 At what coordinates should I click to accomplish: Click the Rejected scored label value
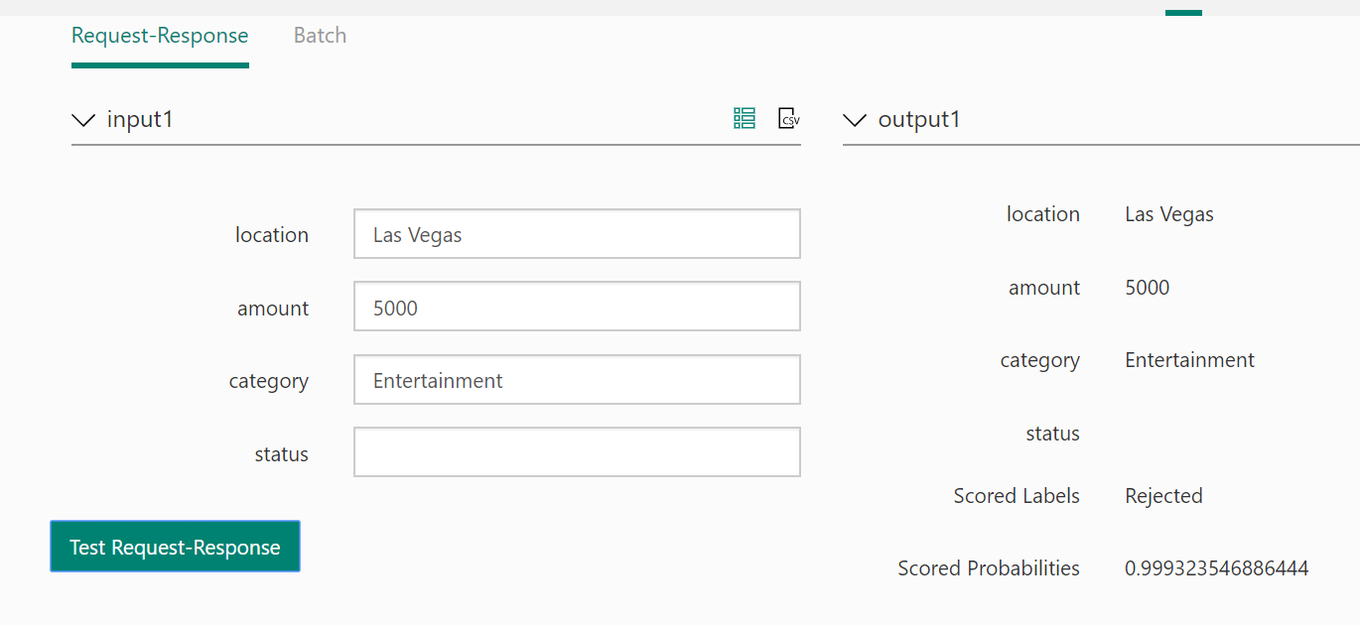(1163, 496)
